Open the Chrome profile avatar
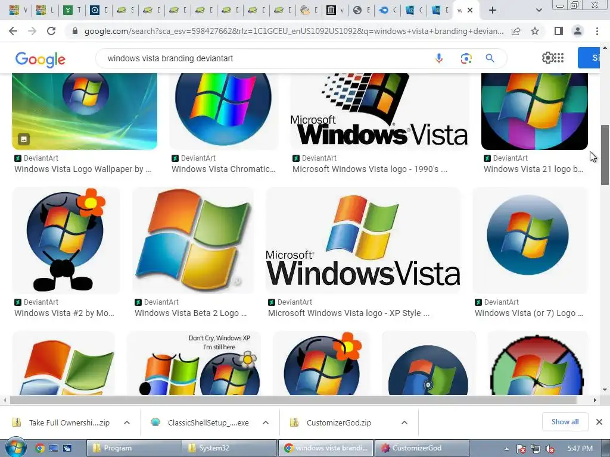610x457 pixels. tap(578, 31)
